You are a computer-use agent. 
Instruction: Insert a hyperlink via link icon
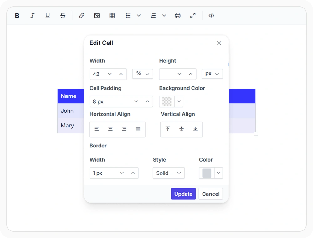[81, 16]
